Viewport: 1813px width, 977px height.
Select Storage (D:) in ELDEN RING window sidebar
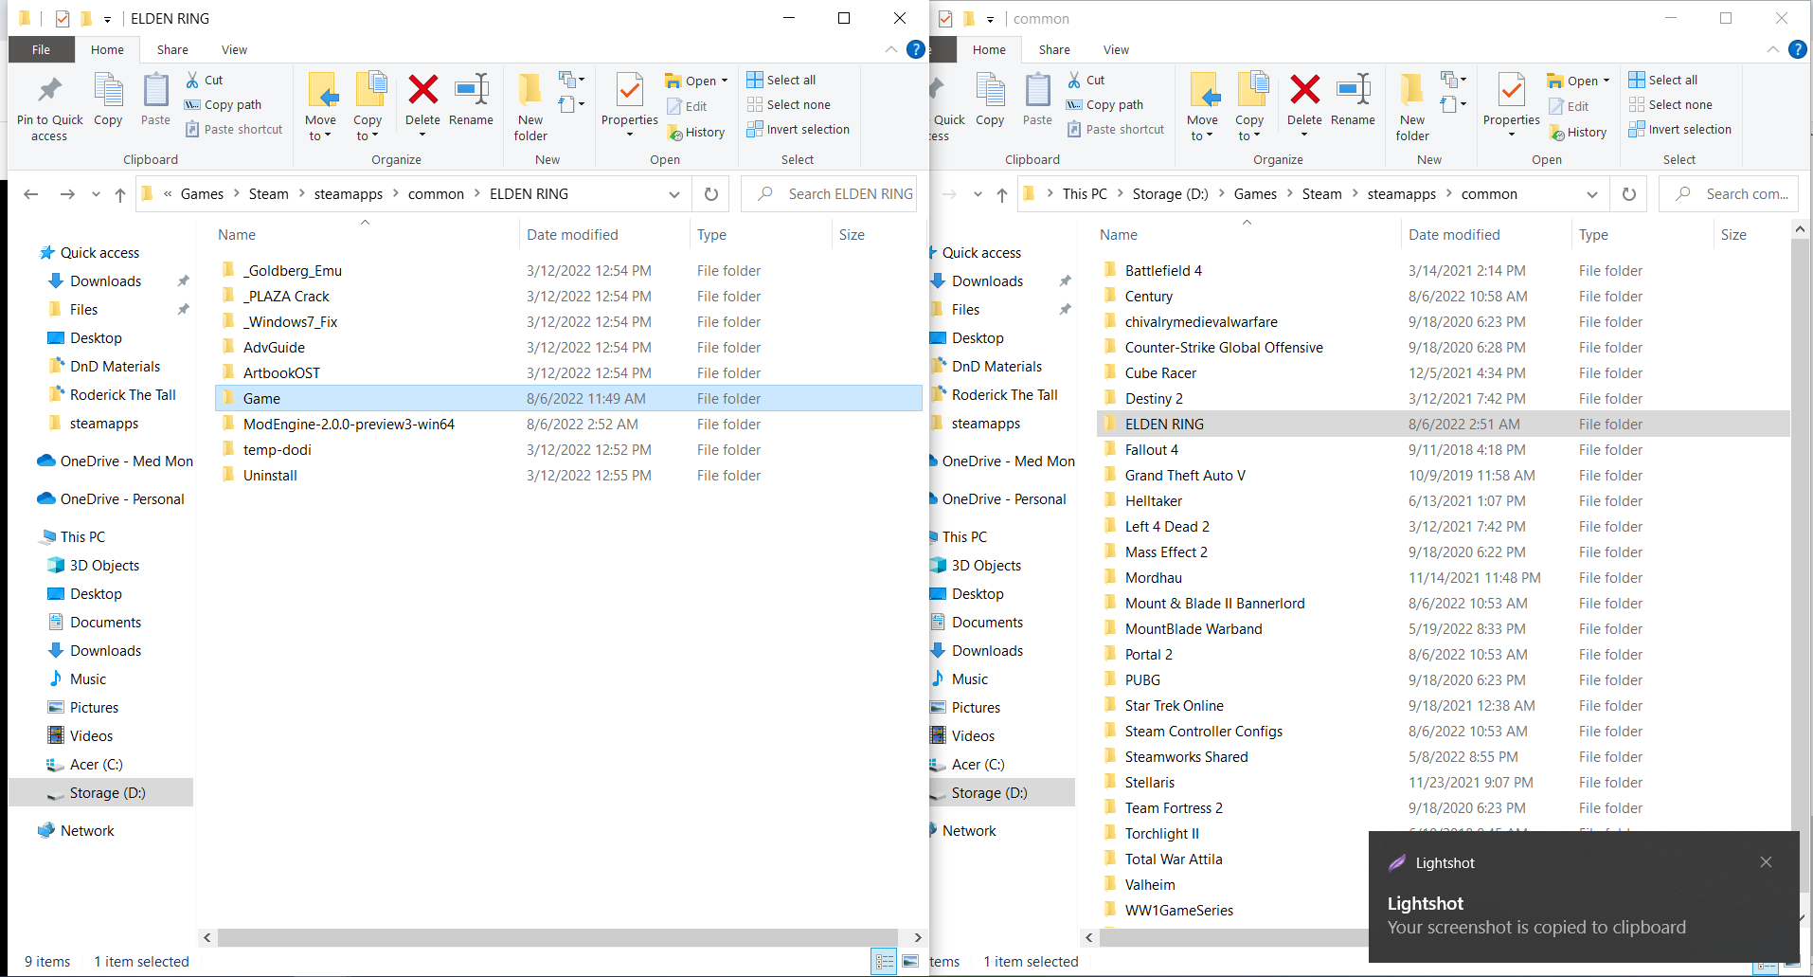coord(101,792)
